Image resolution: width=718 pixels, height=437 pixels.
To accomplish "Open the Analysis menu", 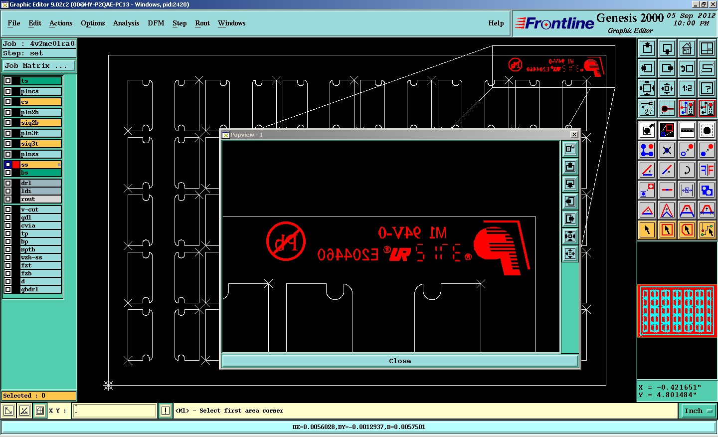I will coord(126,23).
